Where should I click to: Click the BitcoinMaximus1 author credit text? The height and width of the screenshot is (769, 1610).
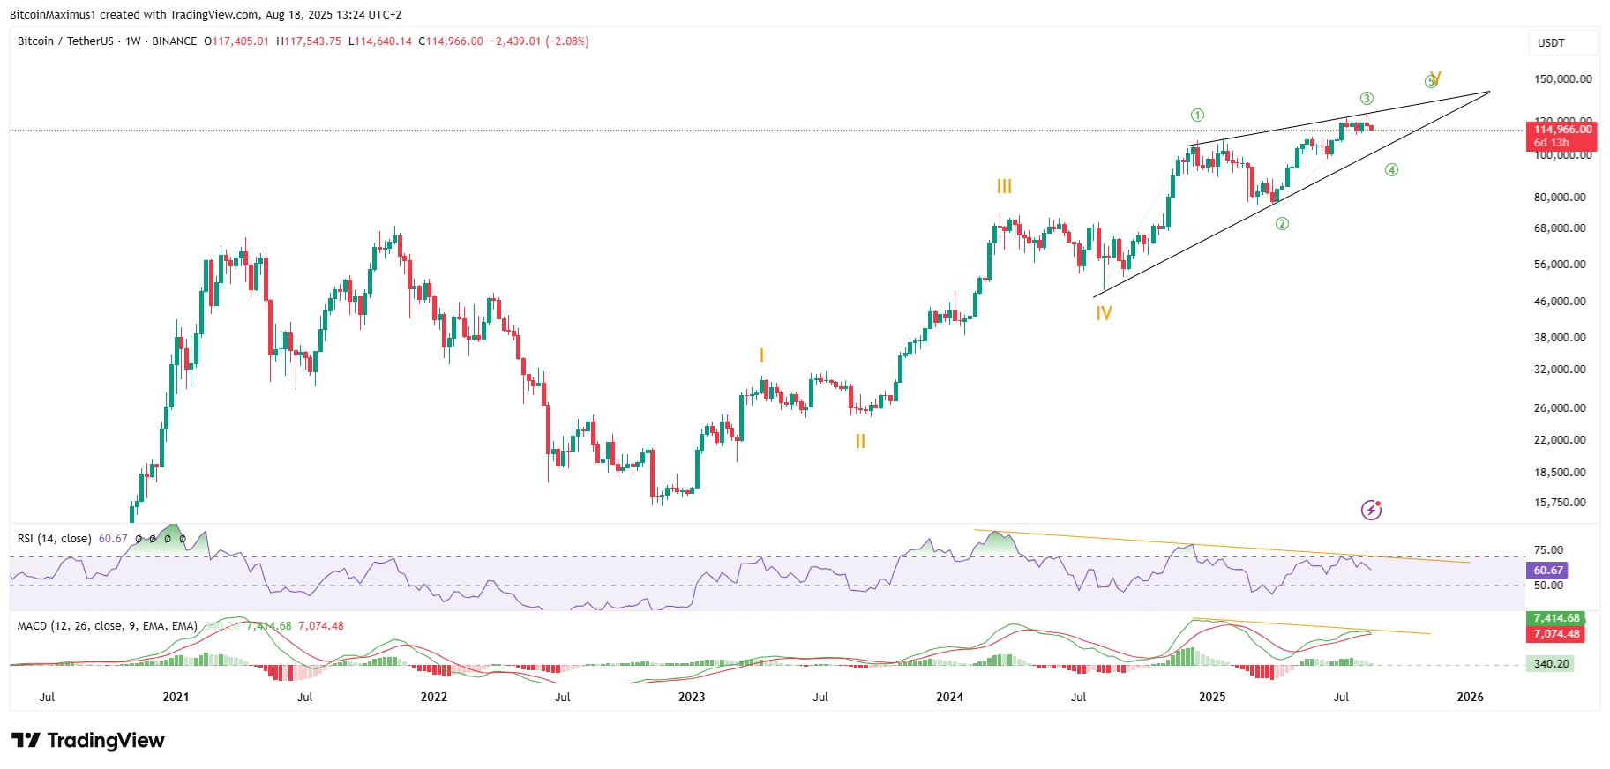point(52,14)
